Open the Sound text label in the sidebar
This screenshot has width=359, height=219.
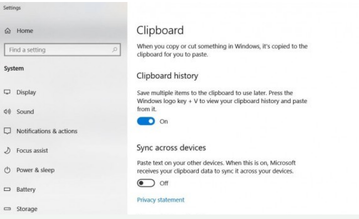click(x=25, y=112)
